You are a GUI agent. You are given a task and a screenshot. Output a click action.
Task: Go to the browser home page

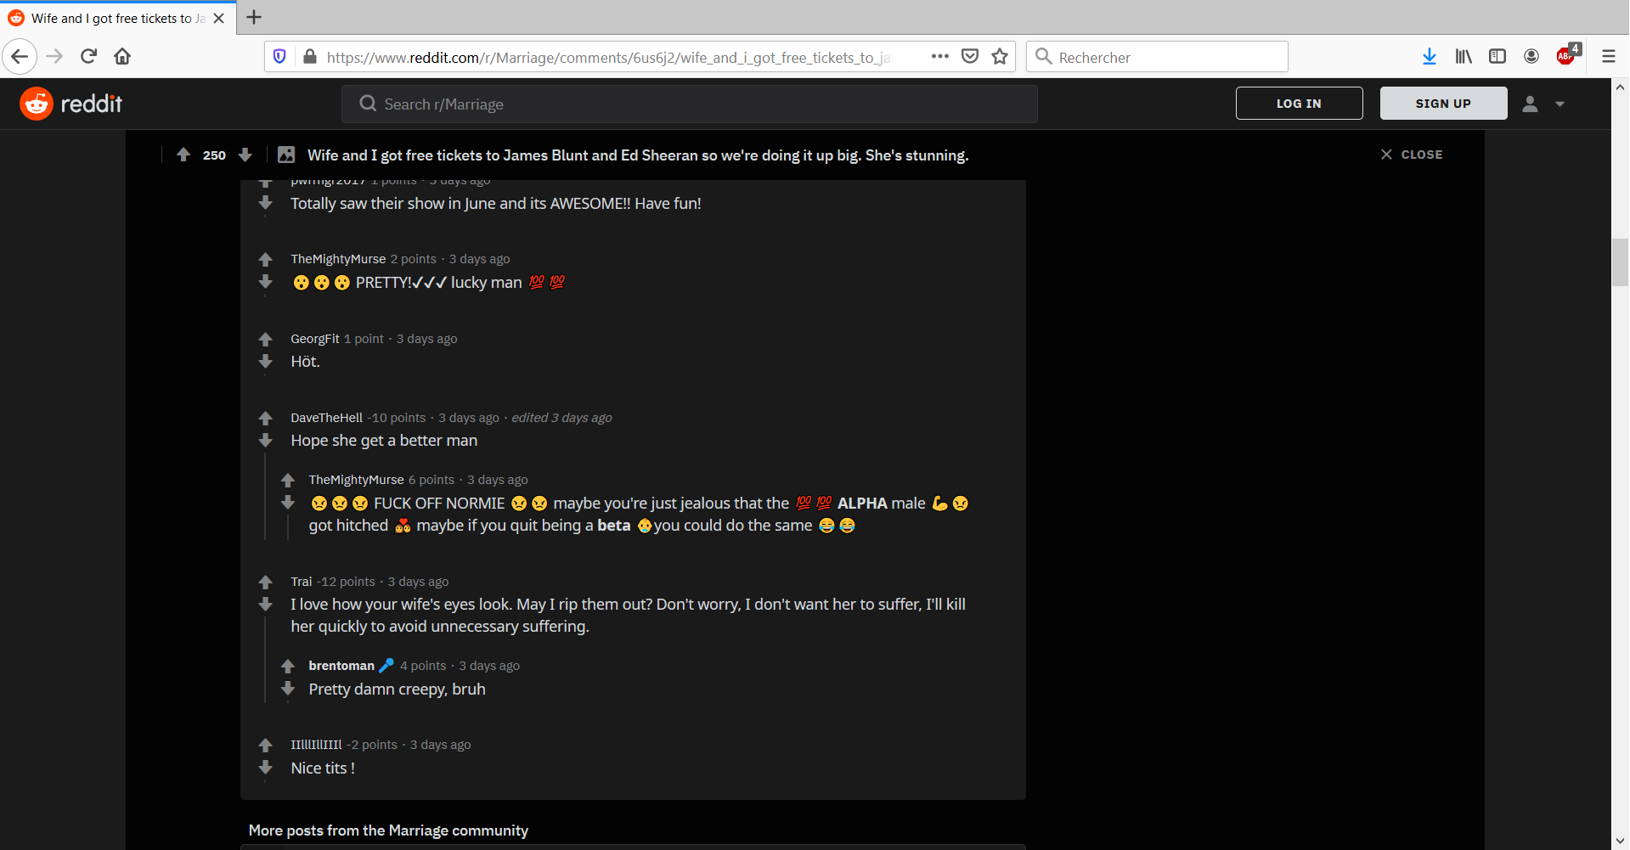coord(122,57)
